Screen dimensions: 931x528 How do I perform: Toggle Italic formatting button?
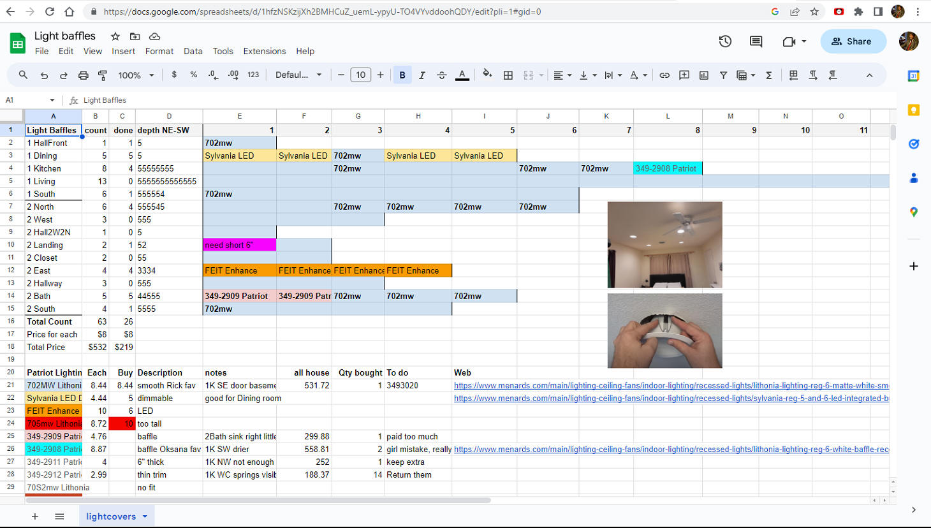click(422, 75)
